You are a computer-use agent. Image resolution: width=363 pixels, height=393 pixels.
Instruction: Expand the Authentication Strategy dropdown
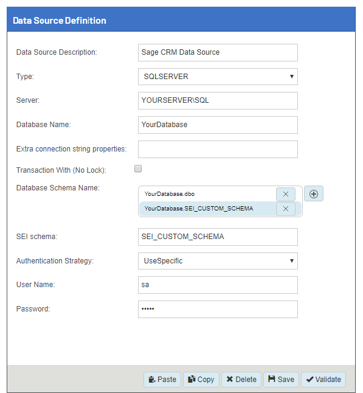pos(218,261)
